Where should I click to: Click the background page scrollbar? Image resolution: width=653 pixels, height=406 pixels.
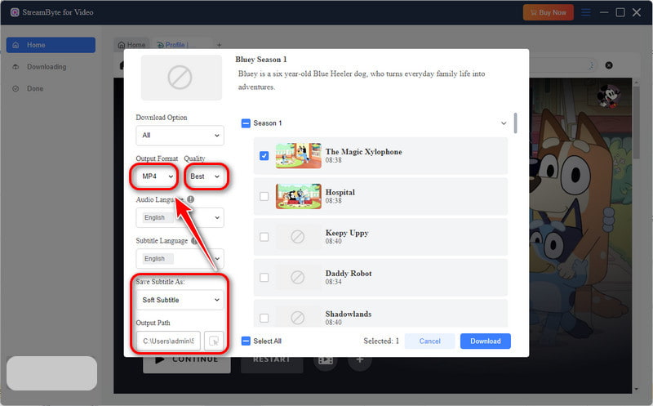pyautogui.click(x=636, y=121)
